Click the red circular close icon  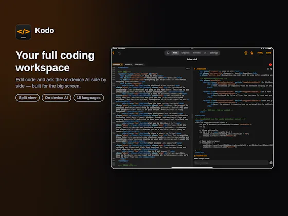[271, 65]
